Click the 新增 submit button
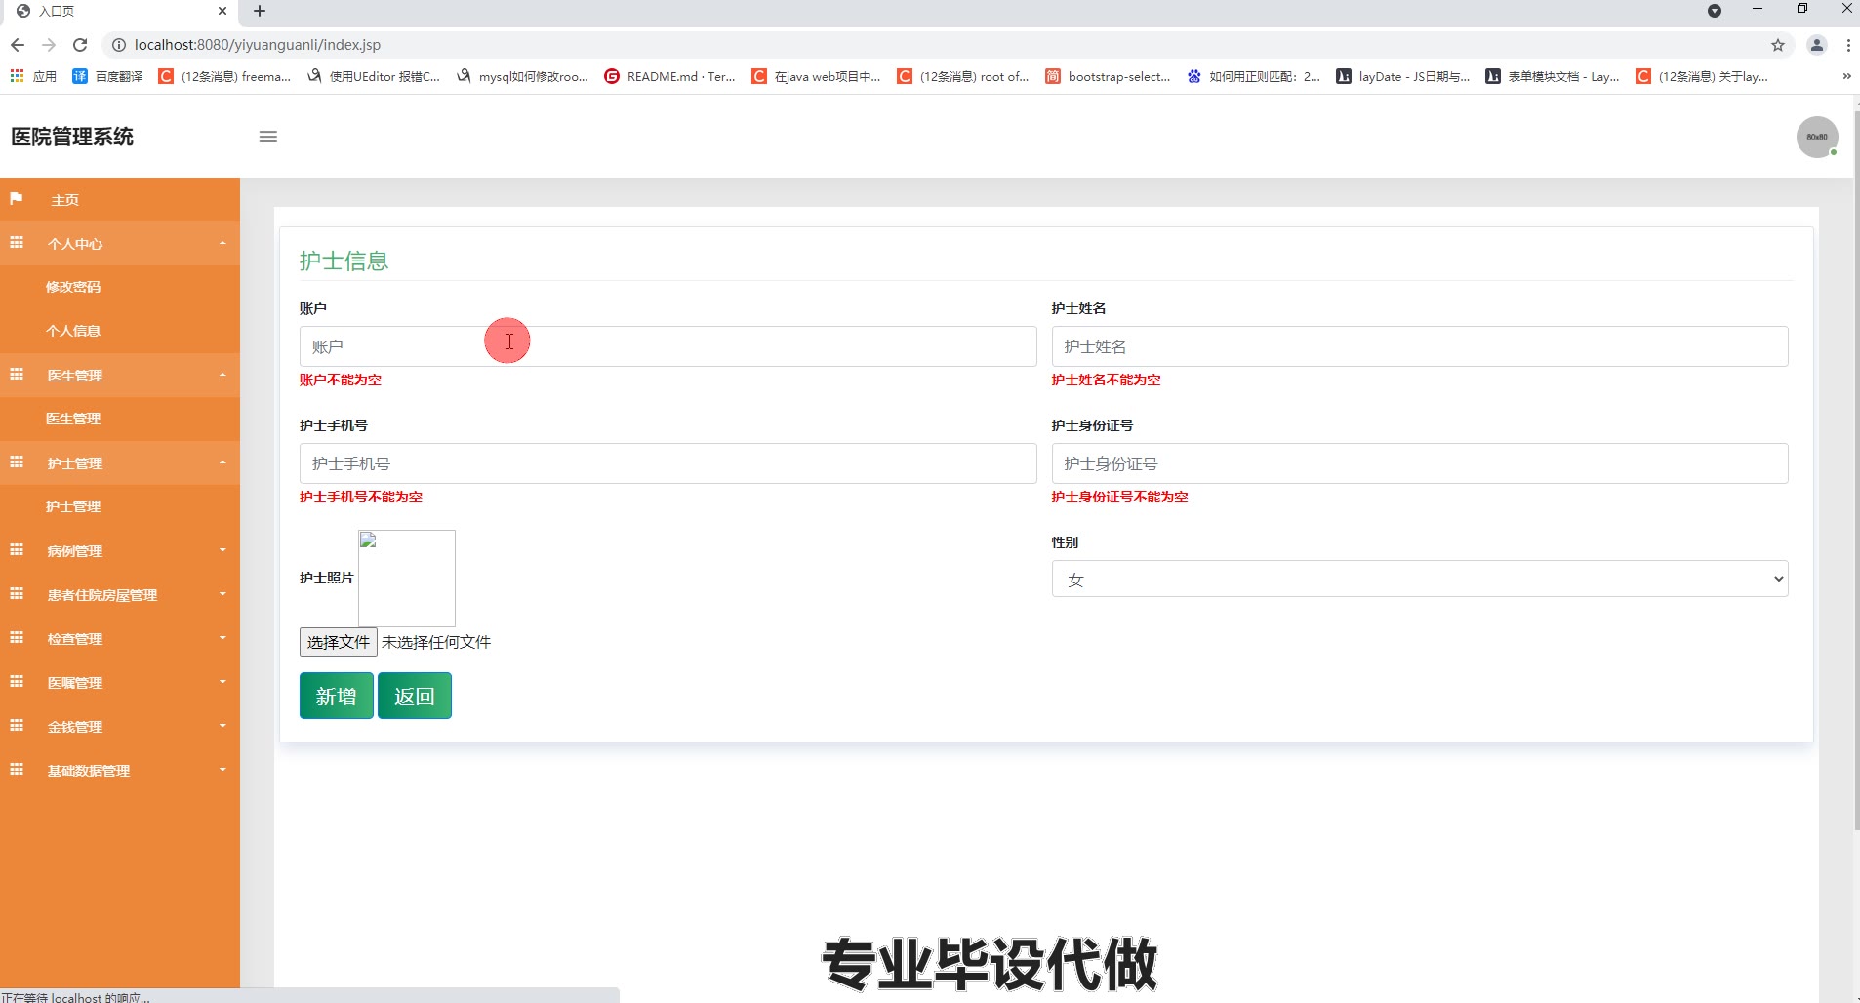 coord(337,696)
